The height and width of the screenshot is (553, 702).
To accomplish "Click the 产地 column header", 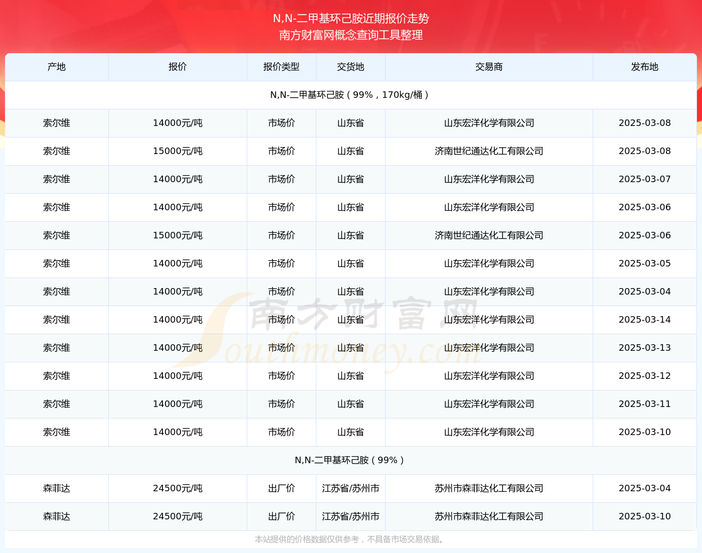I will [x=57, y=67].
